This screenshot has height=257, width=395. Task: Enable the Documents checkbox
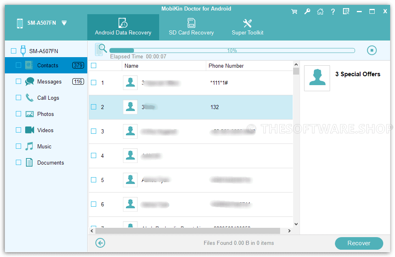(18, 162)
